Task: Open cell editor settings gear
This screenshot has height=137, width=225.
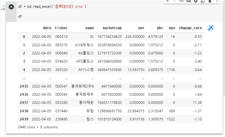Action: coord(196,1)
